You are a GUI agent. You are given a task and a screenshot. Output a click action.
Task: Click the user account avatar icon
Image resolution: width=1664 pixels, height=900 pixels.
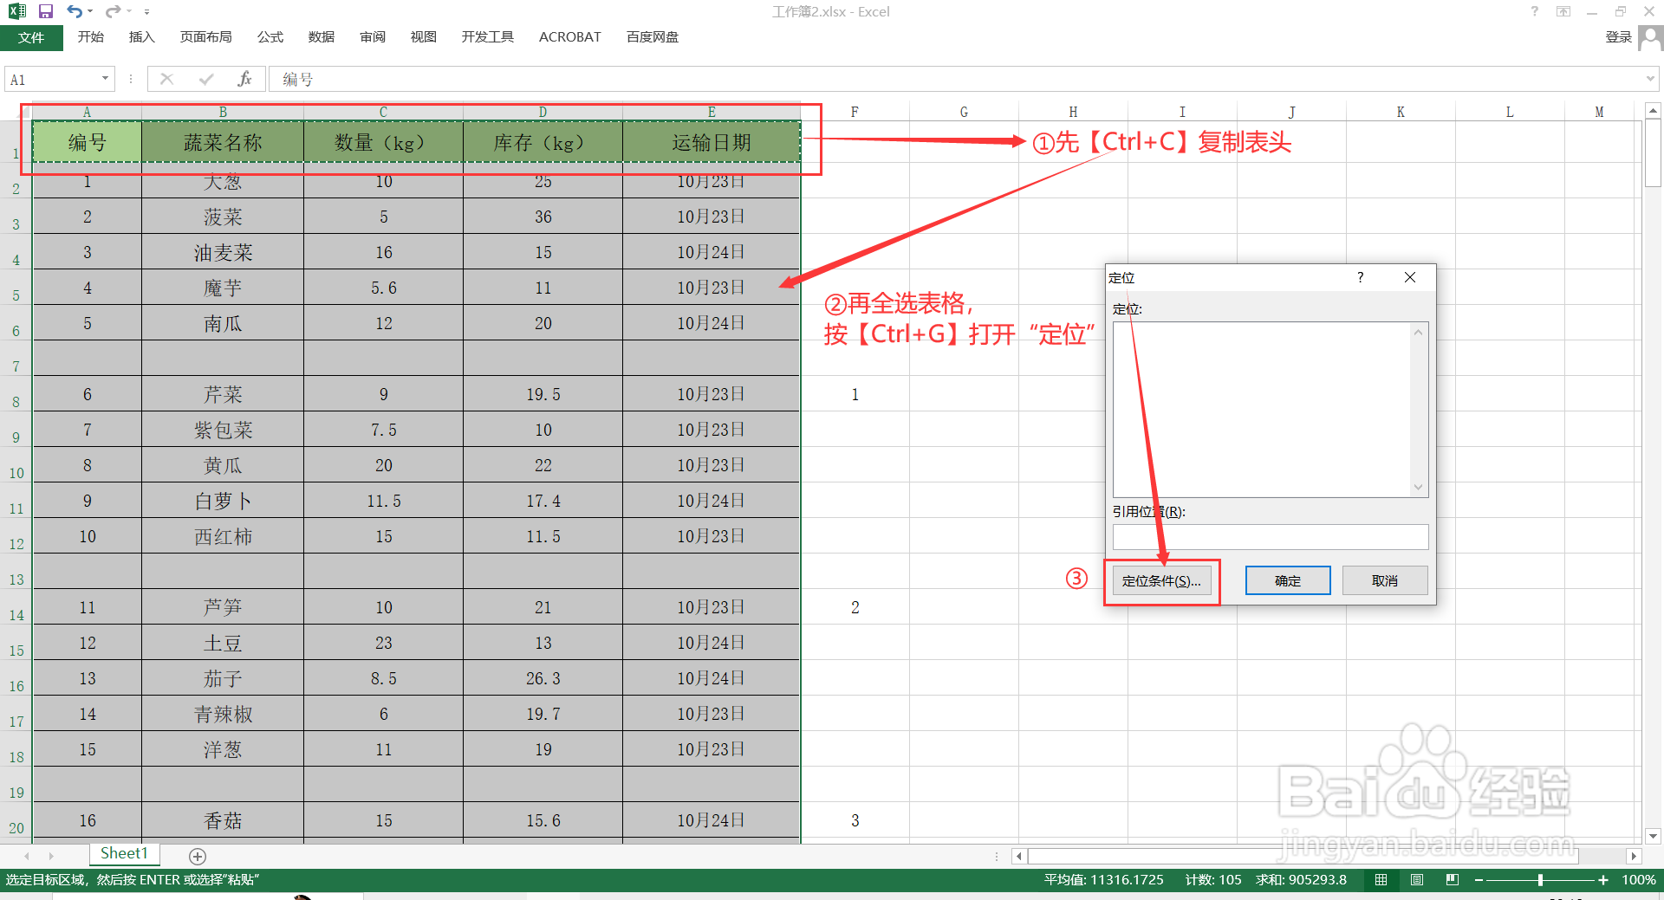[1650, 38]
